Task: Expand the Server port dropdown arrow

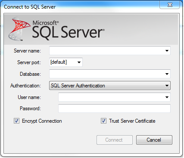Action: coord(79,62)
